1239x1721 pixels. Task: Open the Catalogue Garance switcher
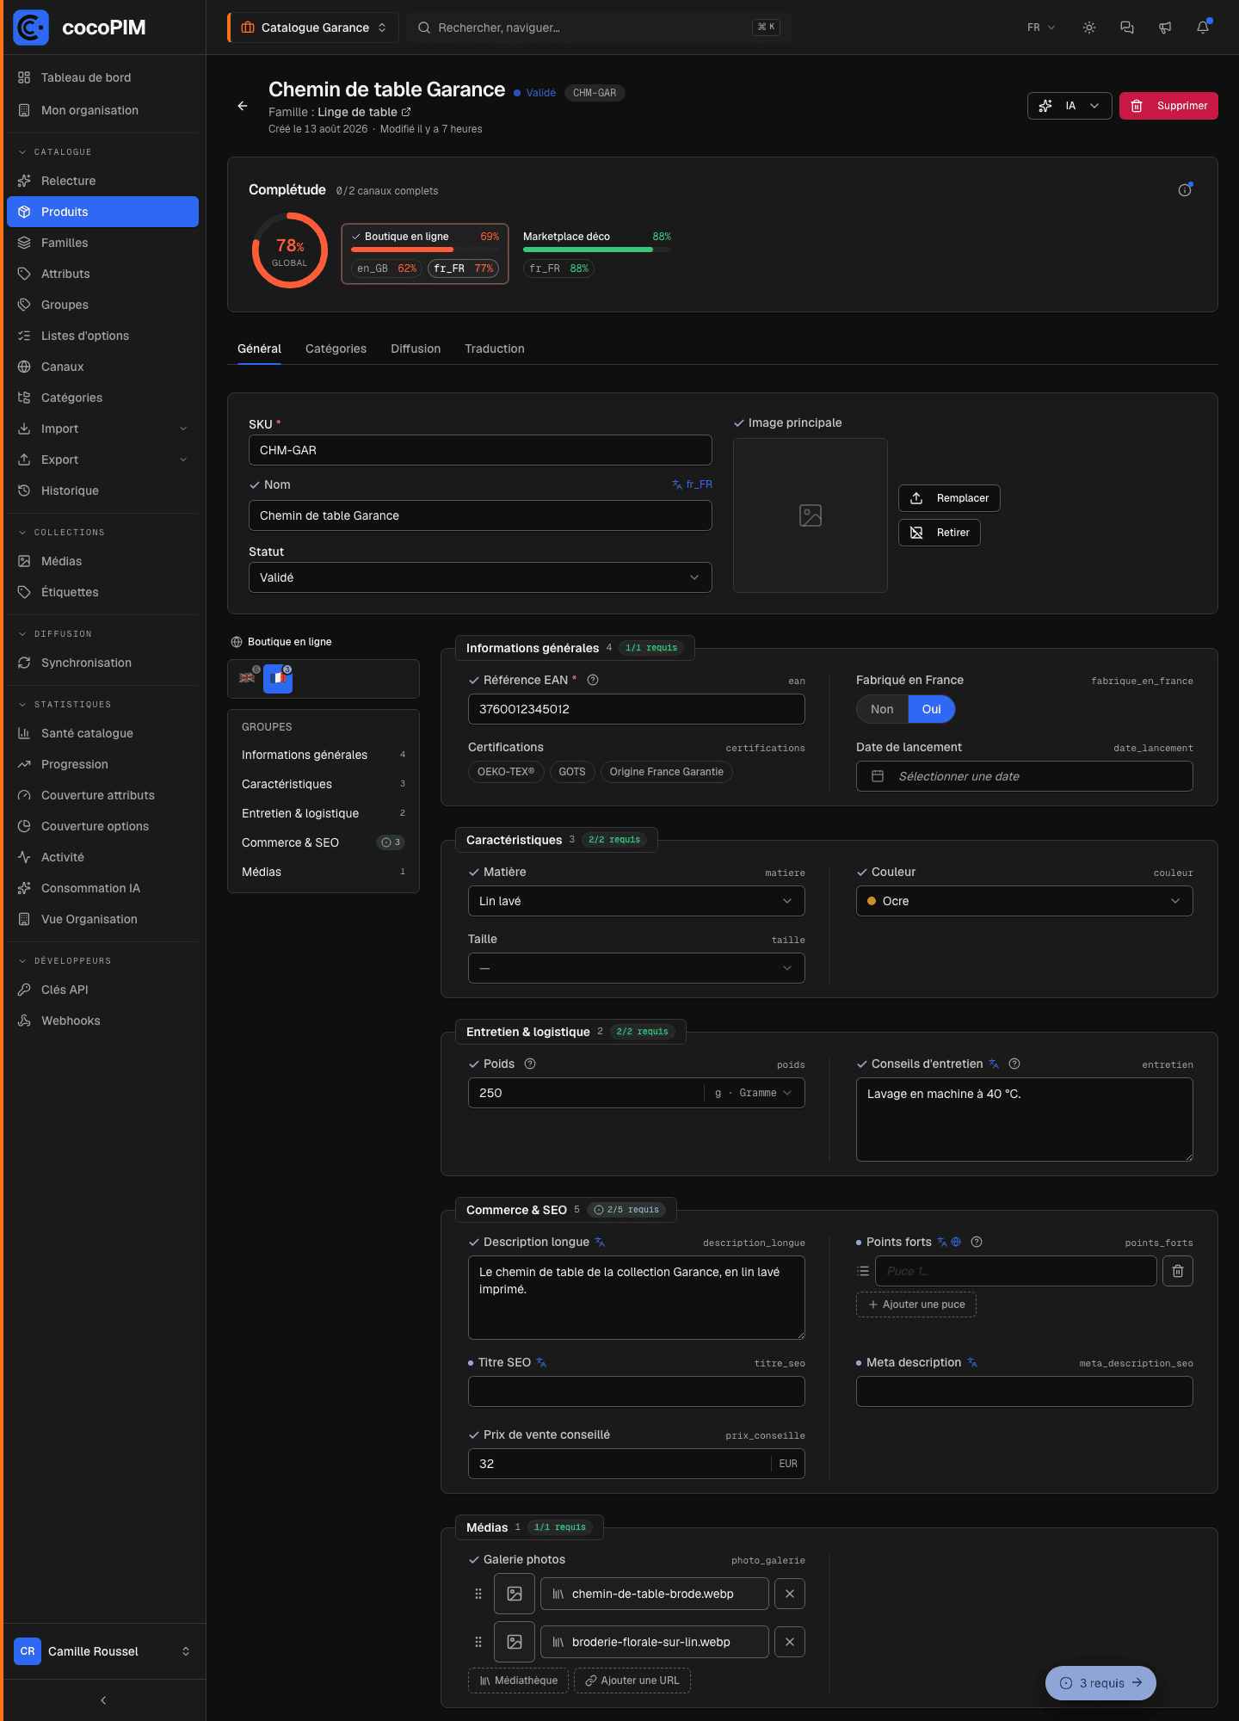point(314,28)
